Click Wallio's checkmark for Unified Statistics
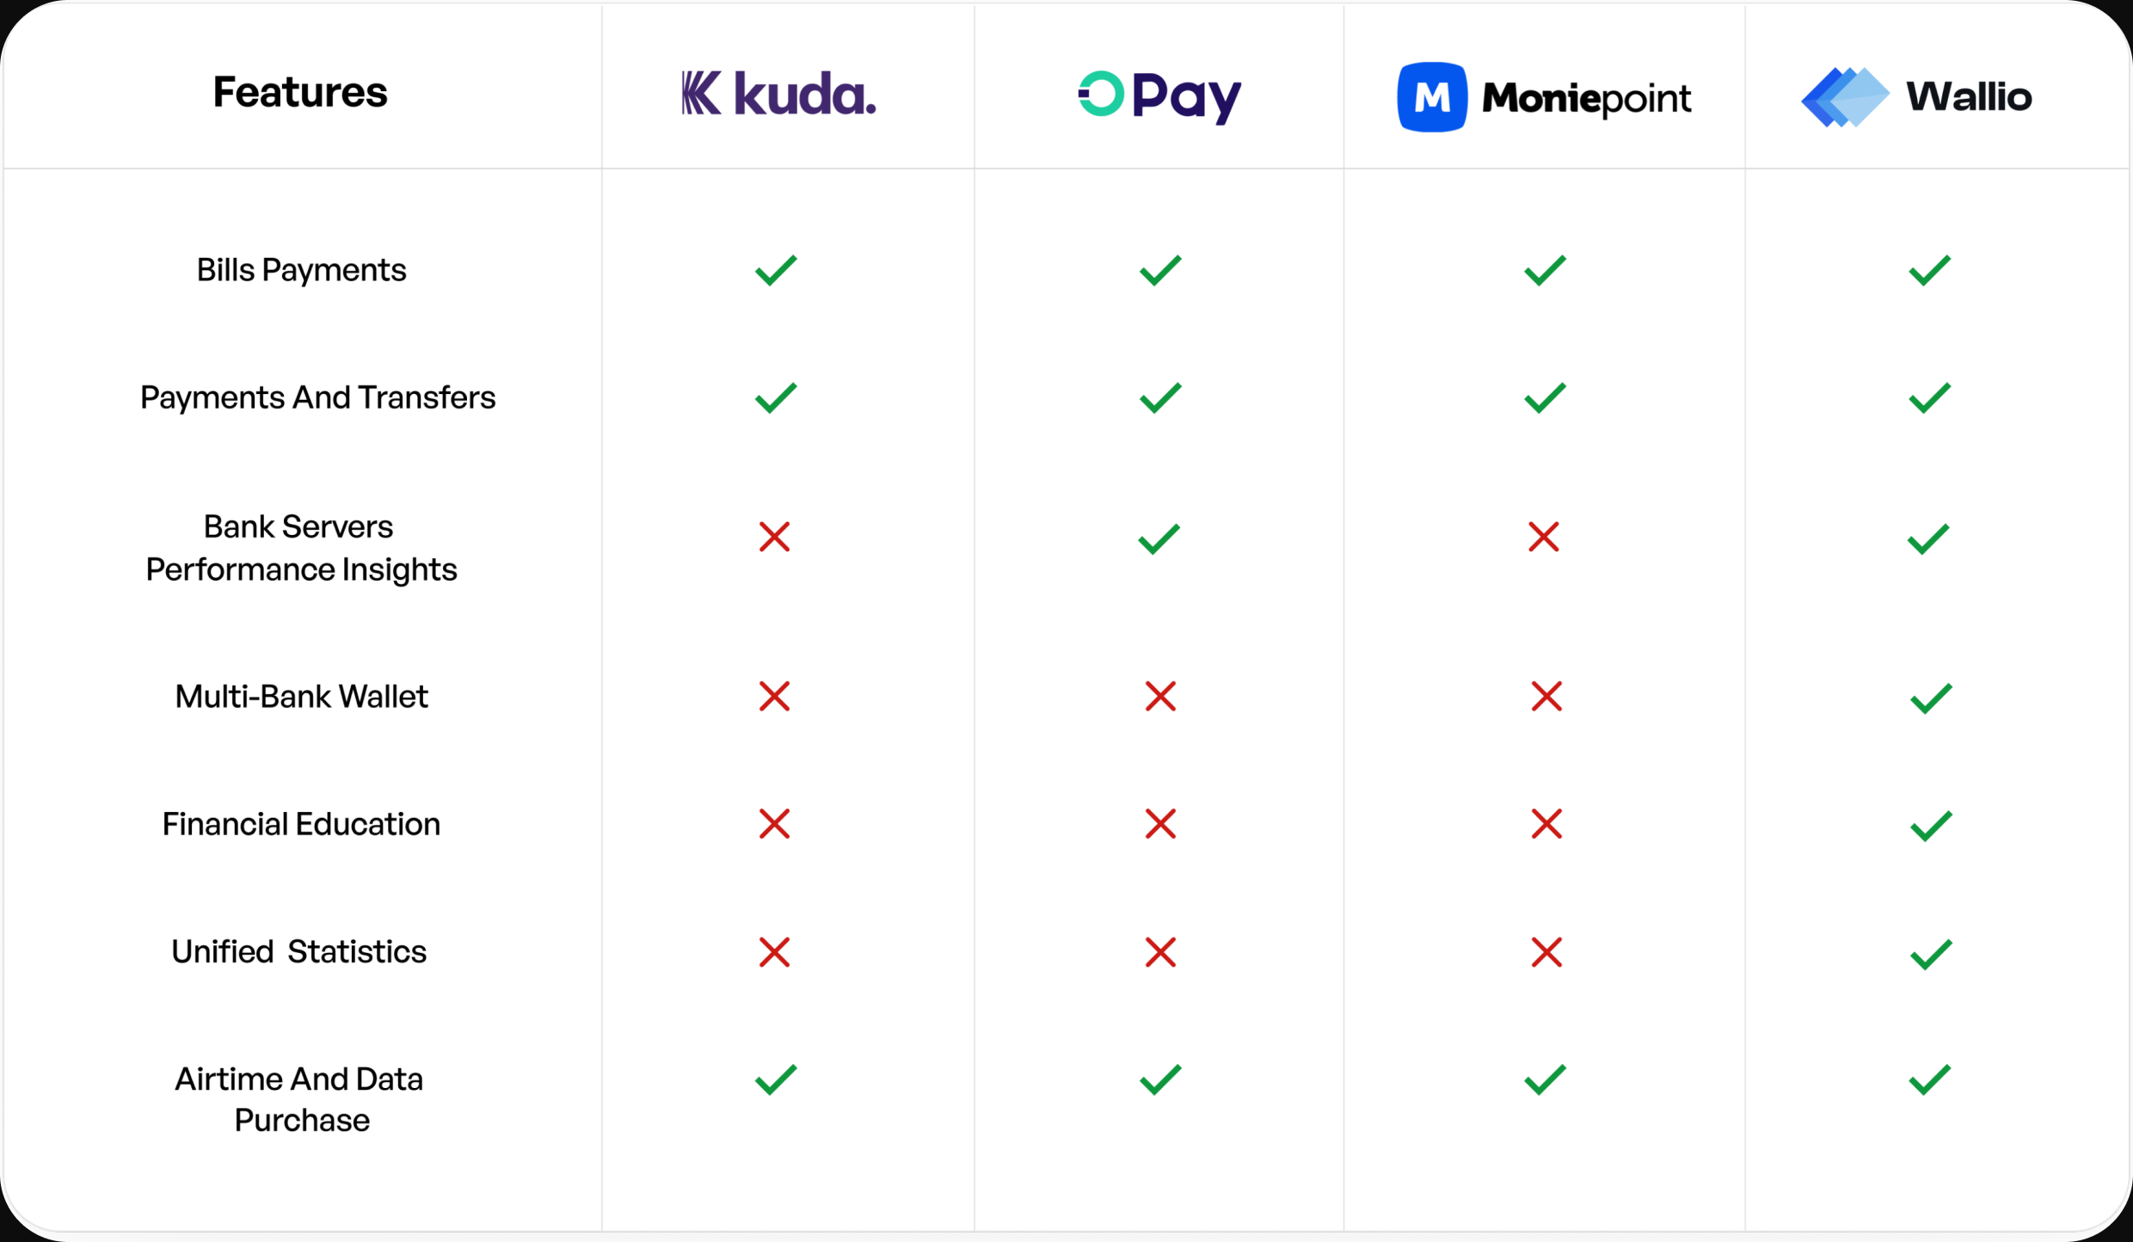Image resolution: width=2133 pixels, height=1242 pixels. [x=1930, y=954]
